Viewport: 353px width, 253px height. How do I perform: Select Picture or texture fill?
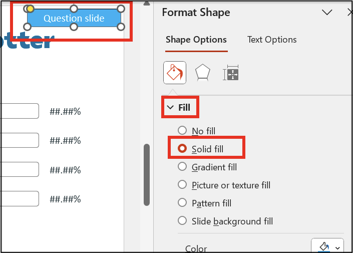pyautogui.click(x=182, y=185)
